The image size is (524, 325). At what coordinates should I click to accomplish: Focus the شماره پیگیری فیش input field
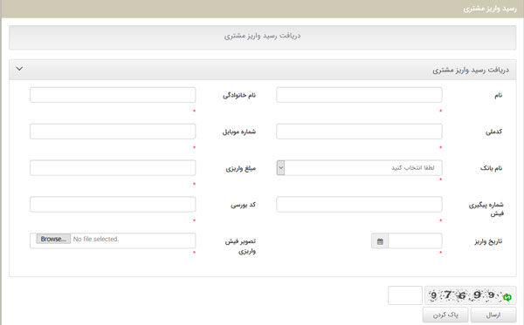click(x=359, y=205)
